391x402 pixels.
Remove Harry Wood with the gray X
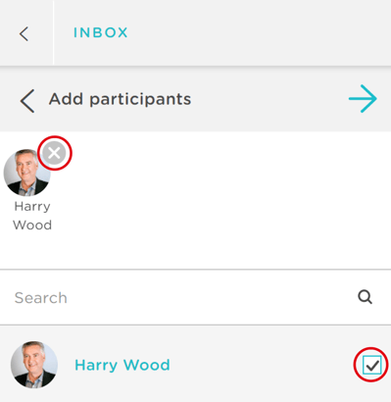[55, 153]
